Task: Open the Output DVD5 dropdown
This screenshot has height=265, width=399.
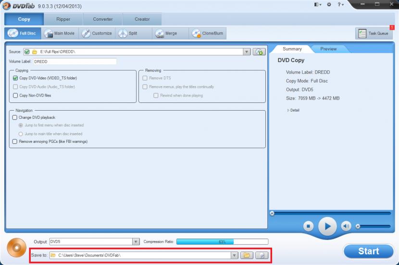Action: coord(136,241)
